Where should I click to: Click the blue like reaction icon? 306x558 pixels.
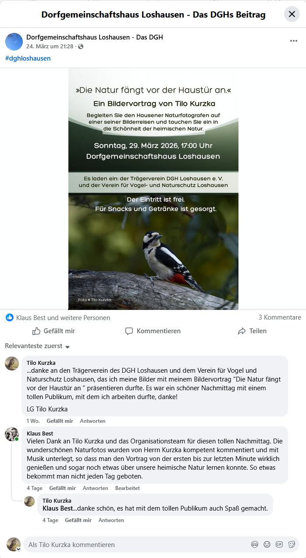(10, 317)
